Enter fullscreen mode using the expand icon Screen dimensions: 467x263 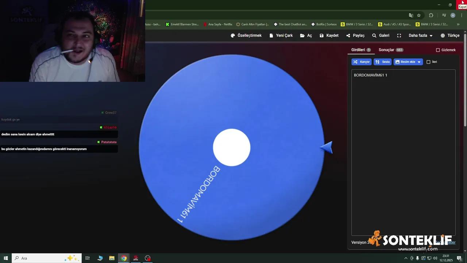[x=399, y=35]
